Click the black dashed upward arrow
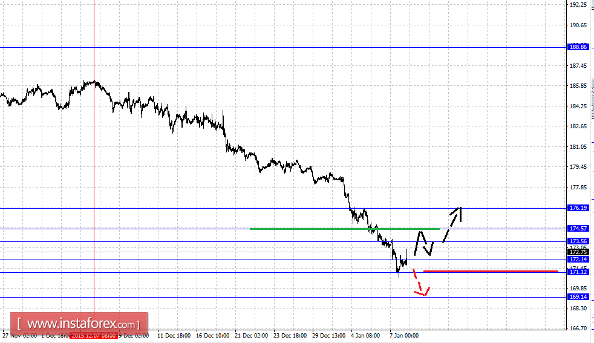Screen dimensions: 594x343 [x=452, y=224]
